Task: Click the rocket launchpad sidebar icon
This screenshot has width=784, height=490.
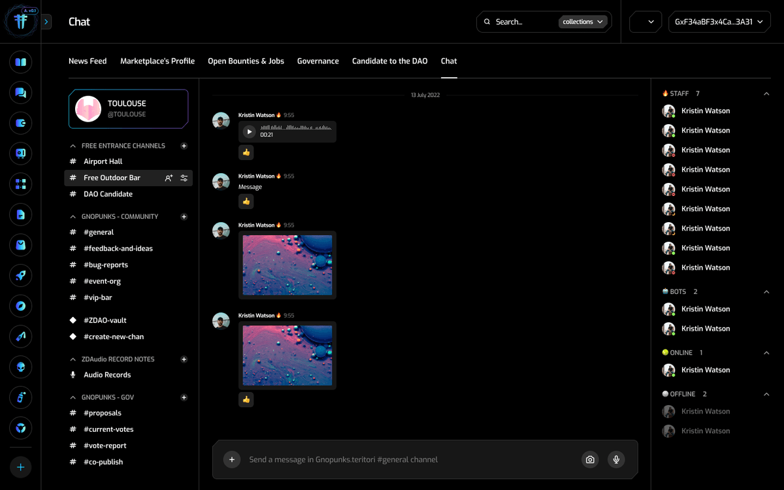Action: point(20,276)
